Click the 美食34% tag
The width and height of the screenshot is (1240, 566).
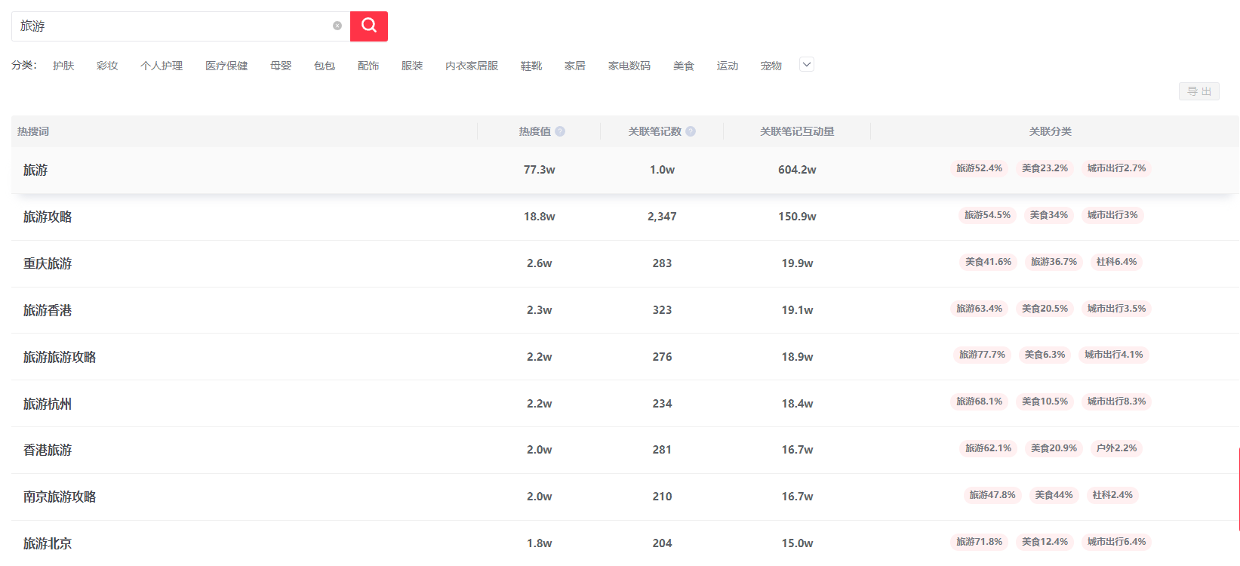coord(1049,215)
